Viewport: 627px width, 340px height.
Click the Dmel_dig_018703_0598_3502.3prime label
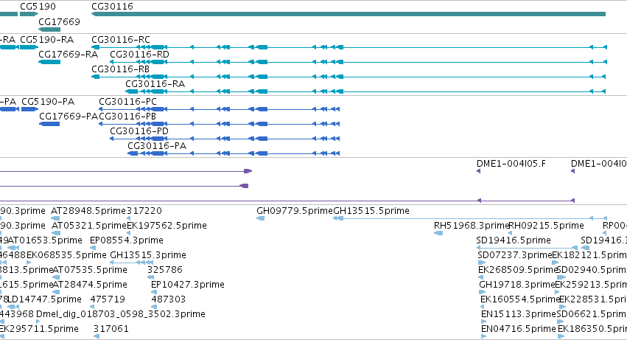point(121,314)
